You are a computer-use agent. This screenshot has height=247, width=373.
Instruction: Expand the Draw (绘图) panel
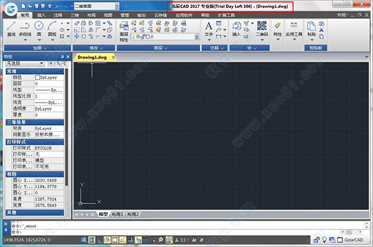point(37,48)
